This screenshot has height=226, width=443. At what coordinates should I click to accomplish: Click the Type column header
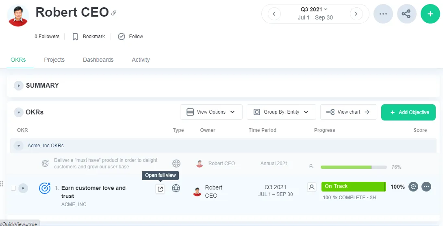[x=178, y=130]
